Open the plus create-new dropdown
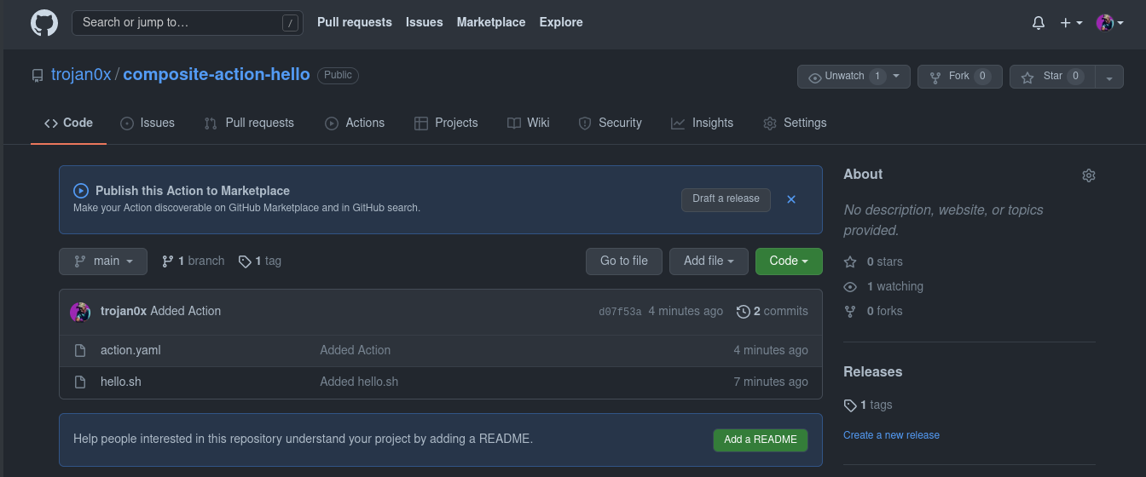The image size is (1146, 477). 1071,23
